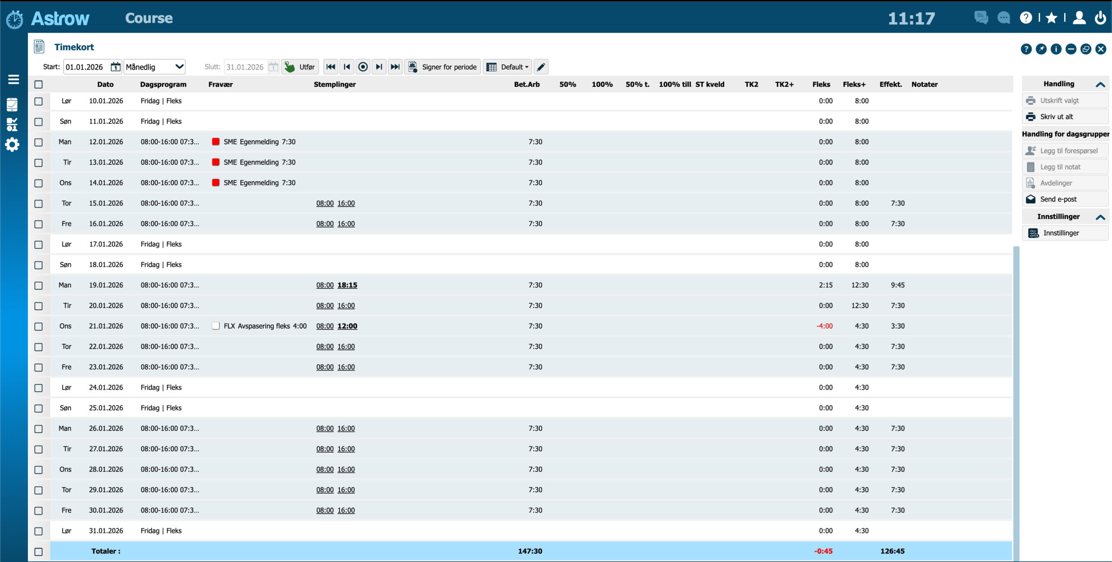Open the Default layout dropdown
The height and width of the screenshot is (562, 1112).
(507, 67)
